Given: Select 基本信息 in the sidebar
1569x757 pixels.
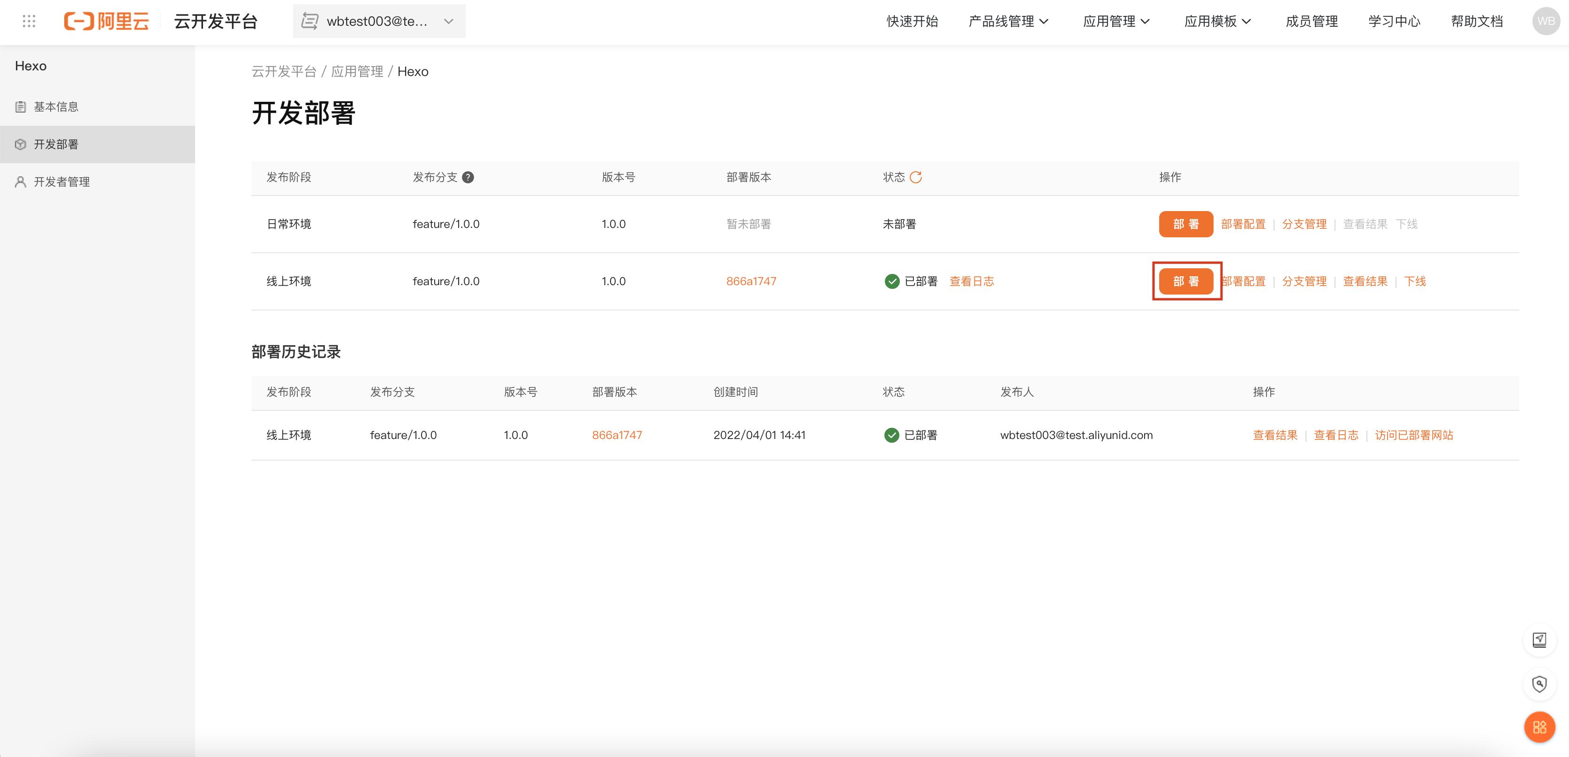Looking at the screenshot, I should tap(56, 106).
